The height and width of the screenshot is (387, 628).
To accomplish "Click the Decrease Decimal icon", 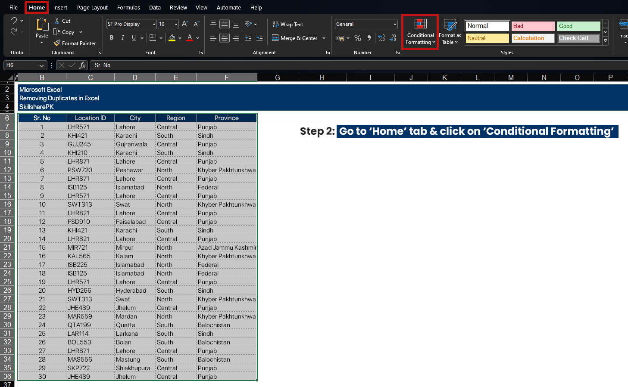I will [x=393, y=38].
